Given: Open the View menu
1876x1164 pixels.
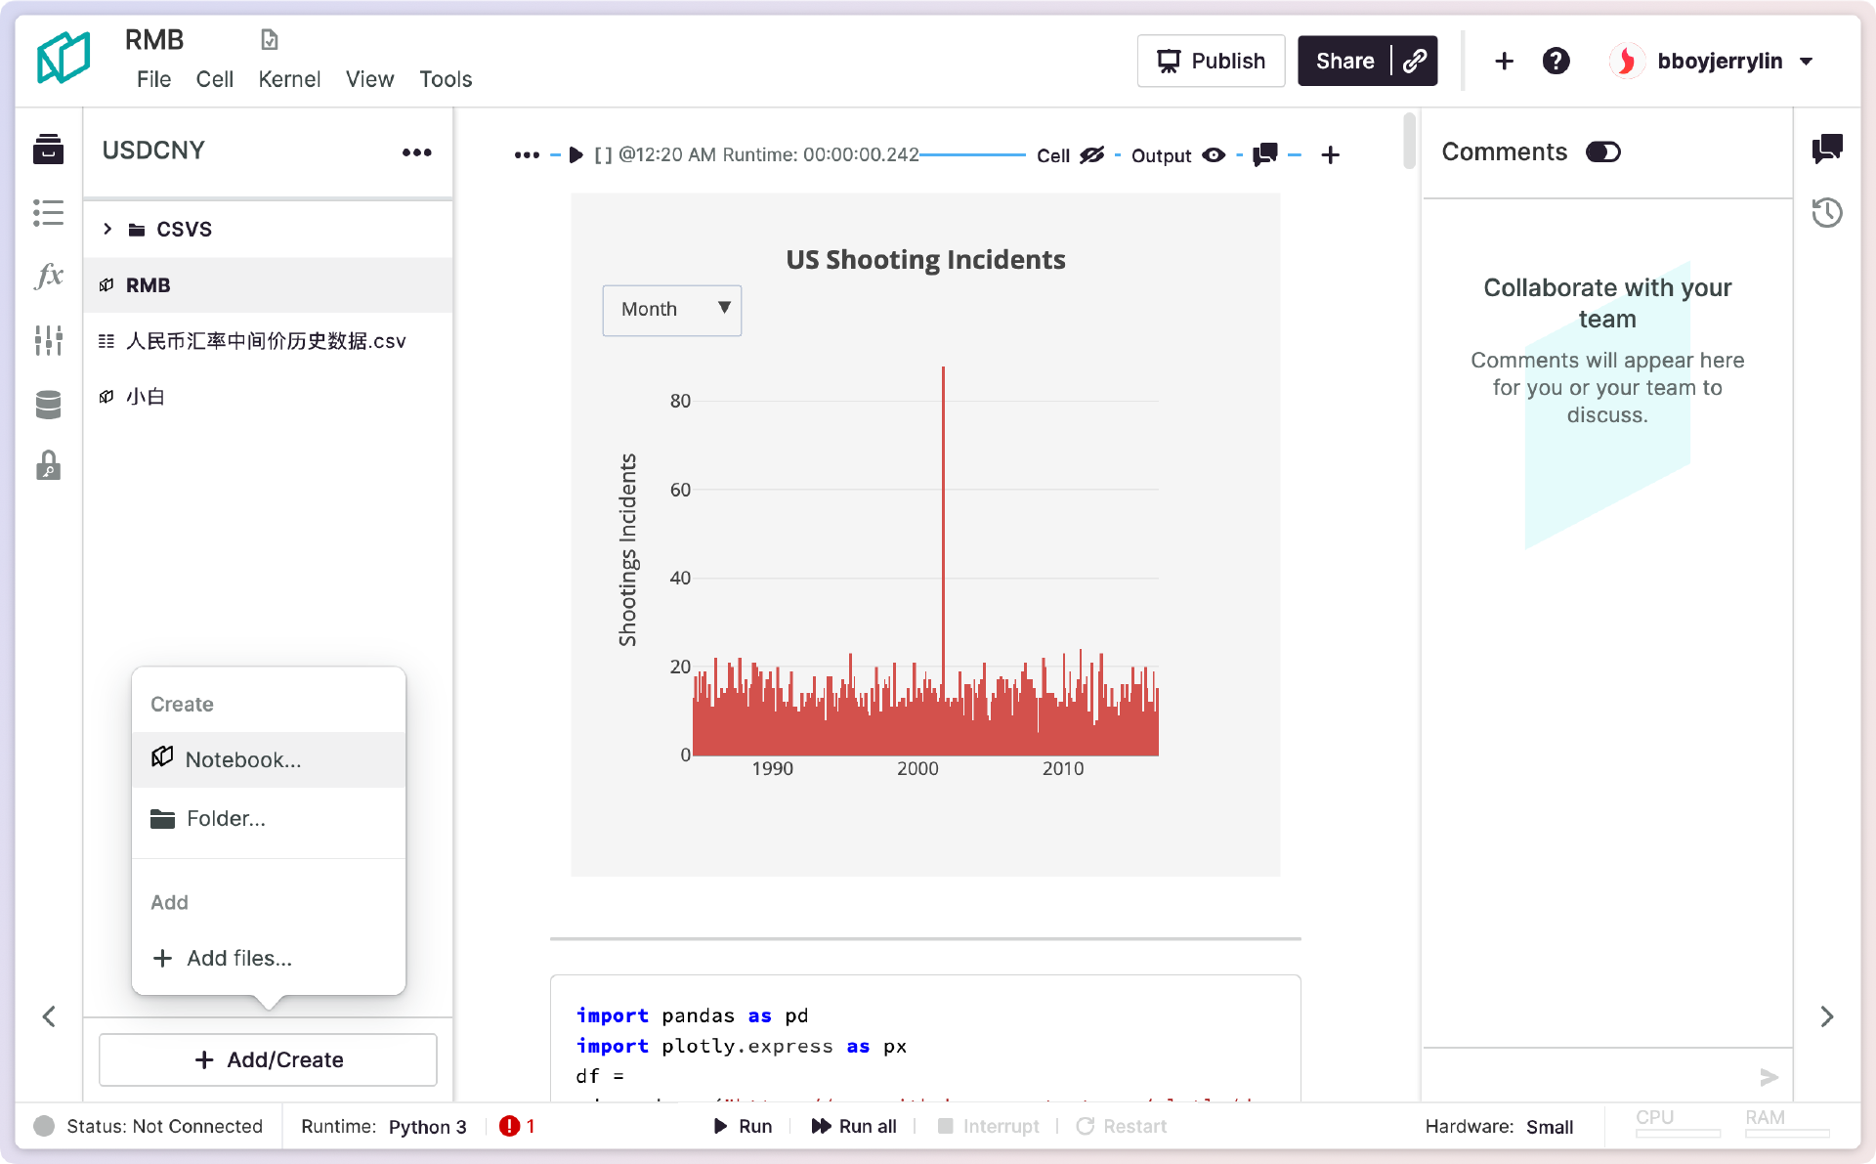Looking at the screenshot, I should 370,79.
